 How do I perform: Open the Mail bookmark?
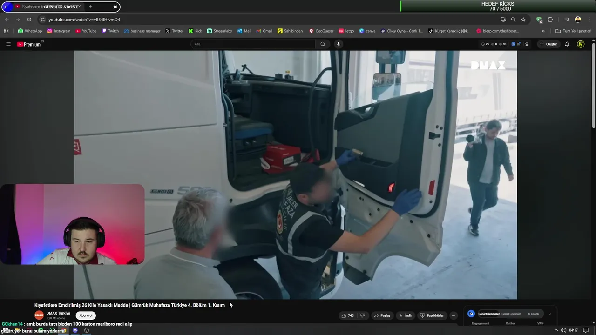coord(244,31)
